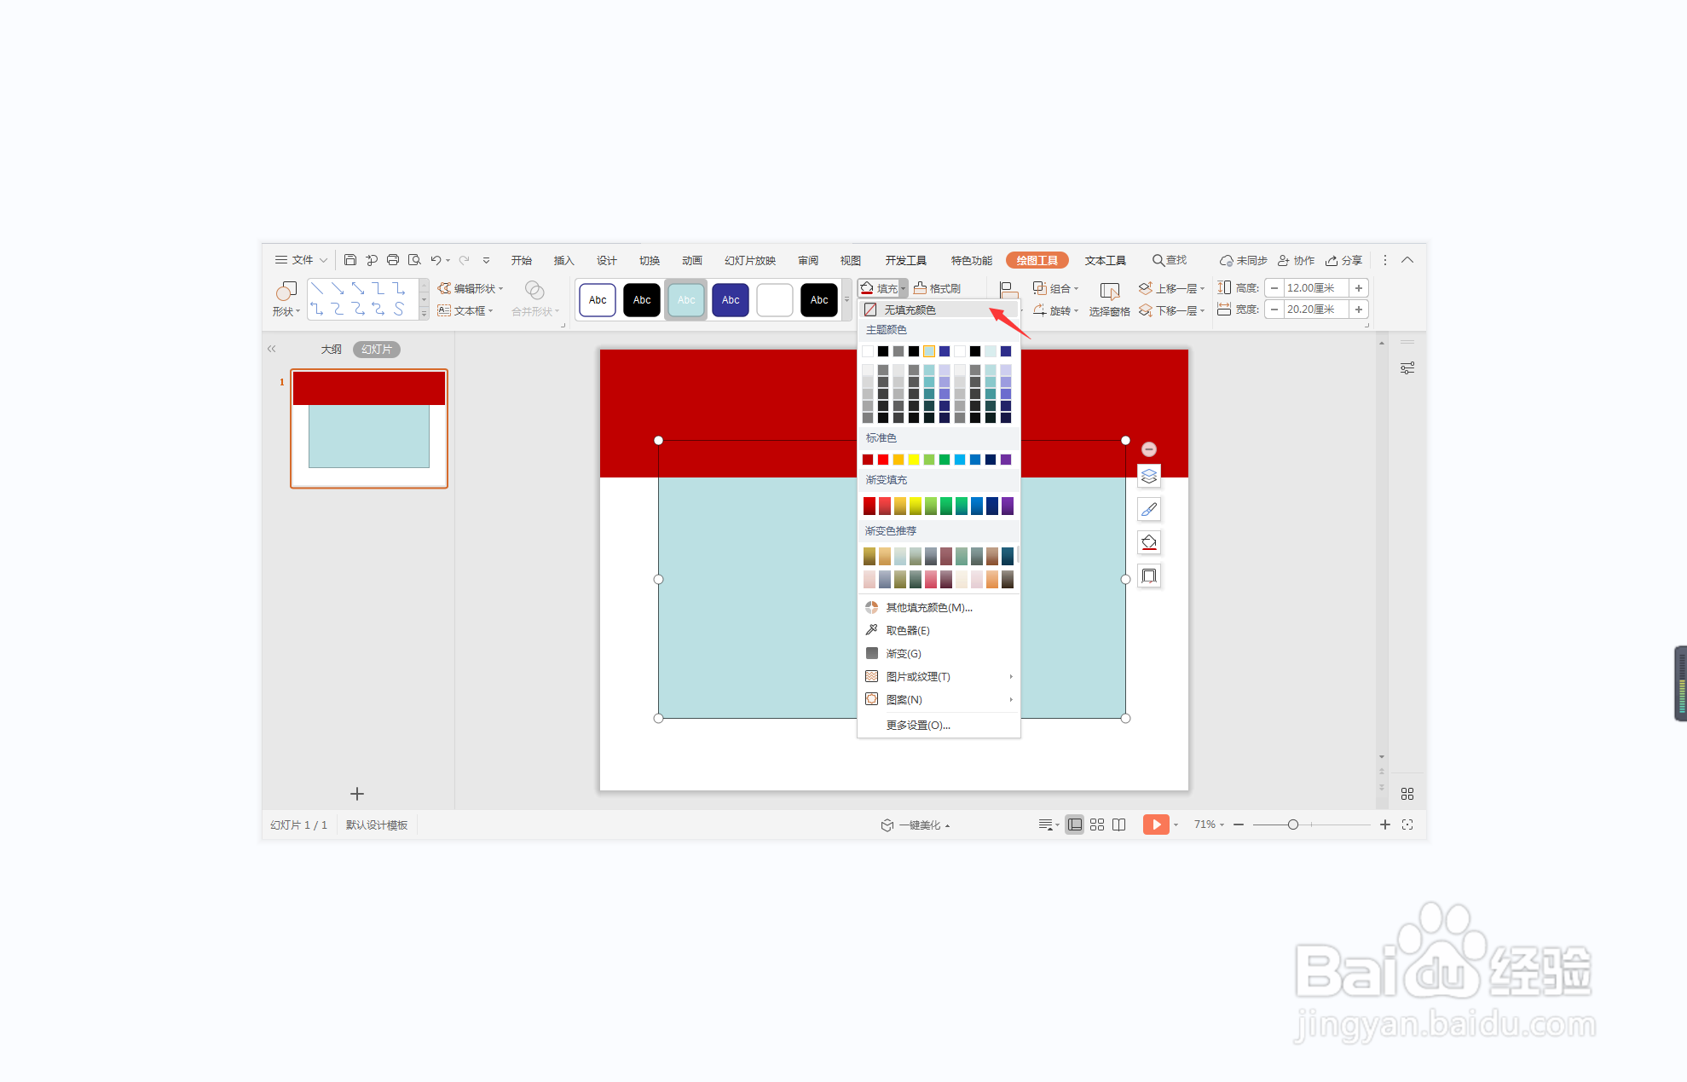Switch to slide sorter grid view

(1097, 825)
